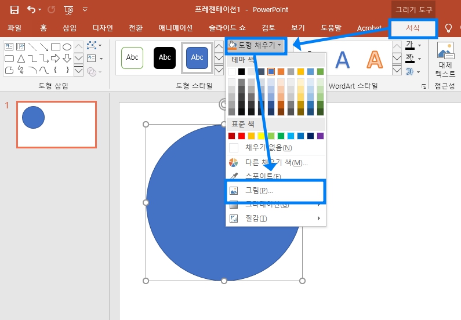Choose black filled Abc shape style
Viewport: 461px width, 320px height.
point(165,57)
